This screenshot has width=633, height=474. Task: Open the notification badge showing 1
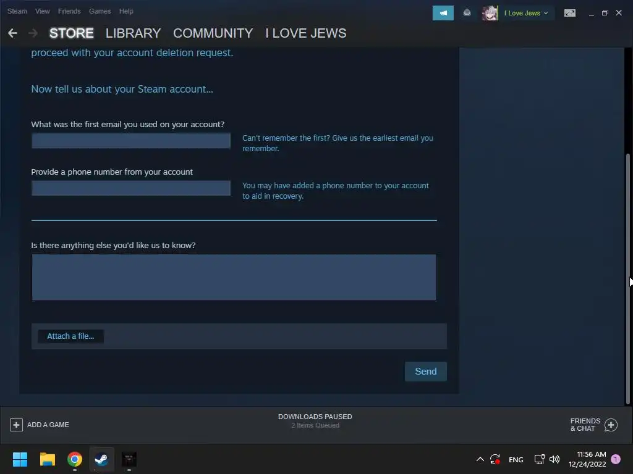616,459
